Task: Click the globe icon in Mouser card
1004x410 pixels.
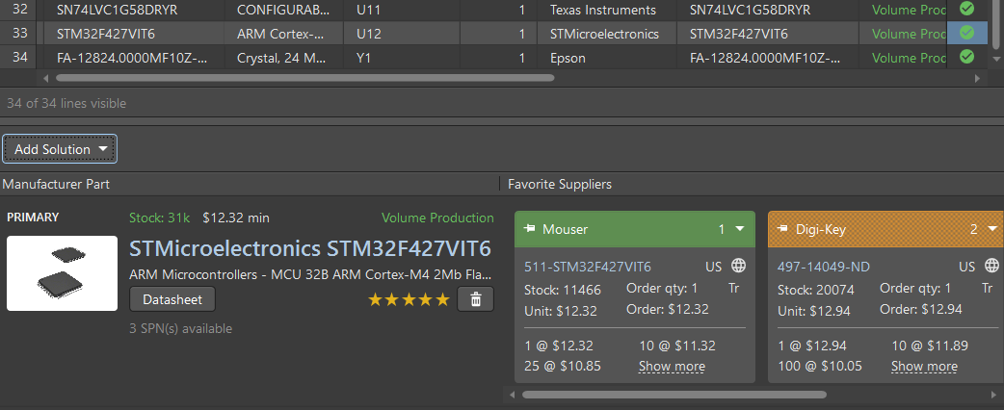Action: pos(738,266)
